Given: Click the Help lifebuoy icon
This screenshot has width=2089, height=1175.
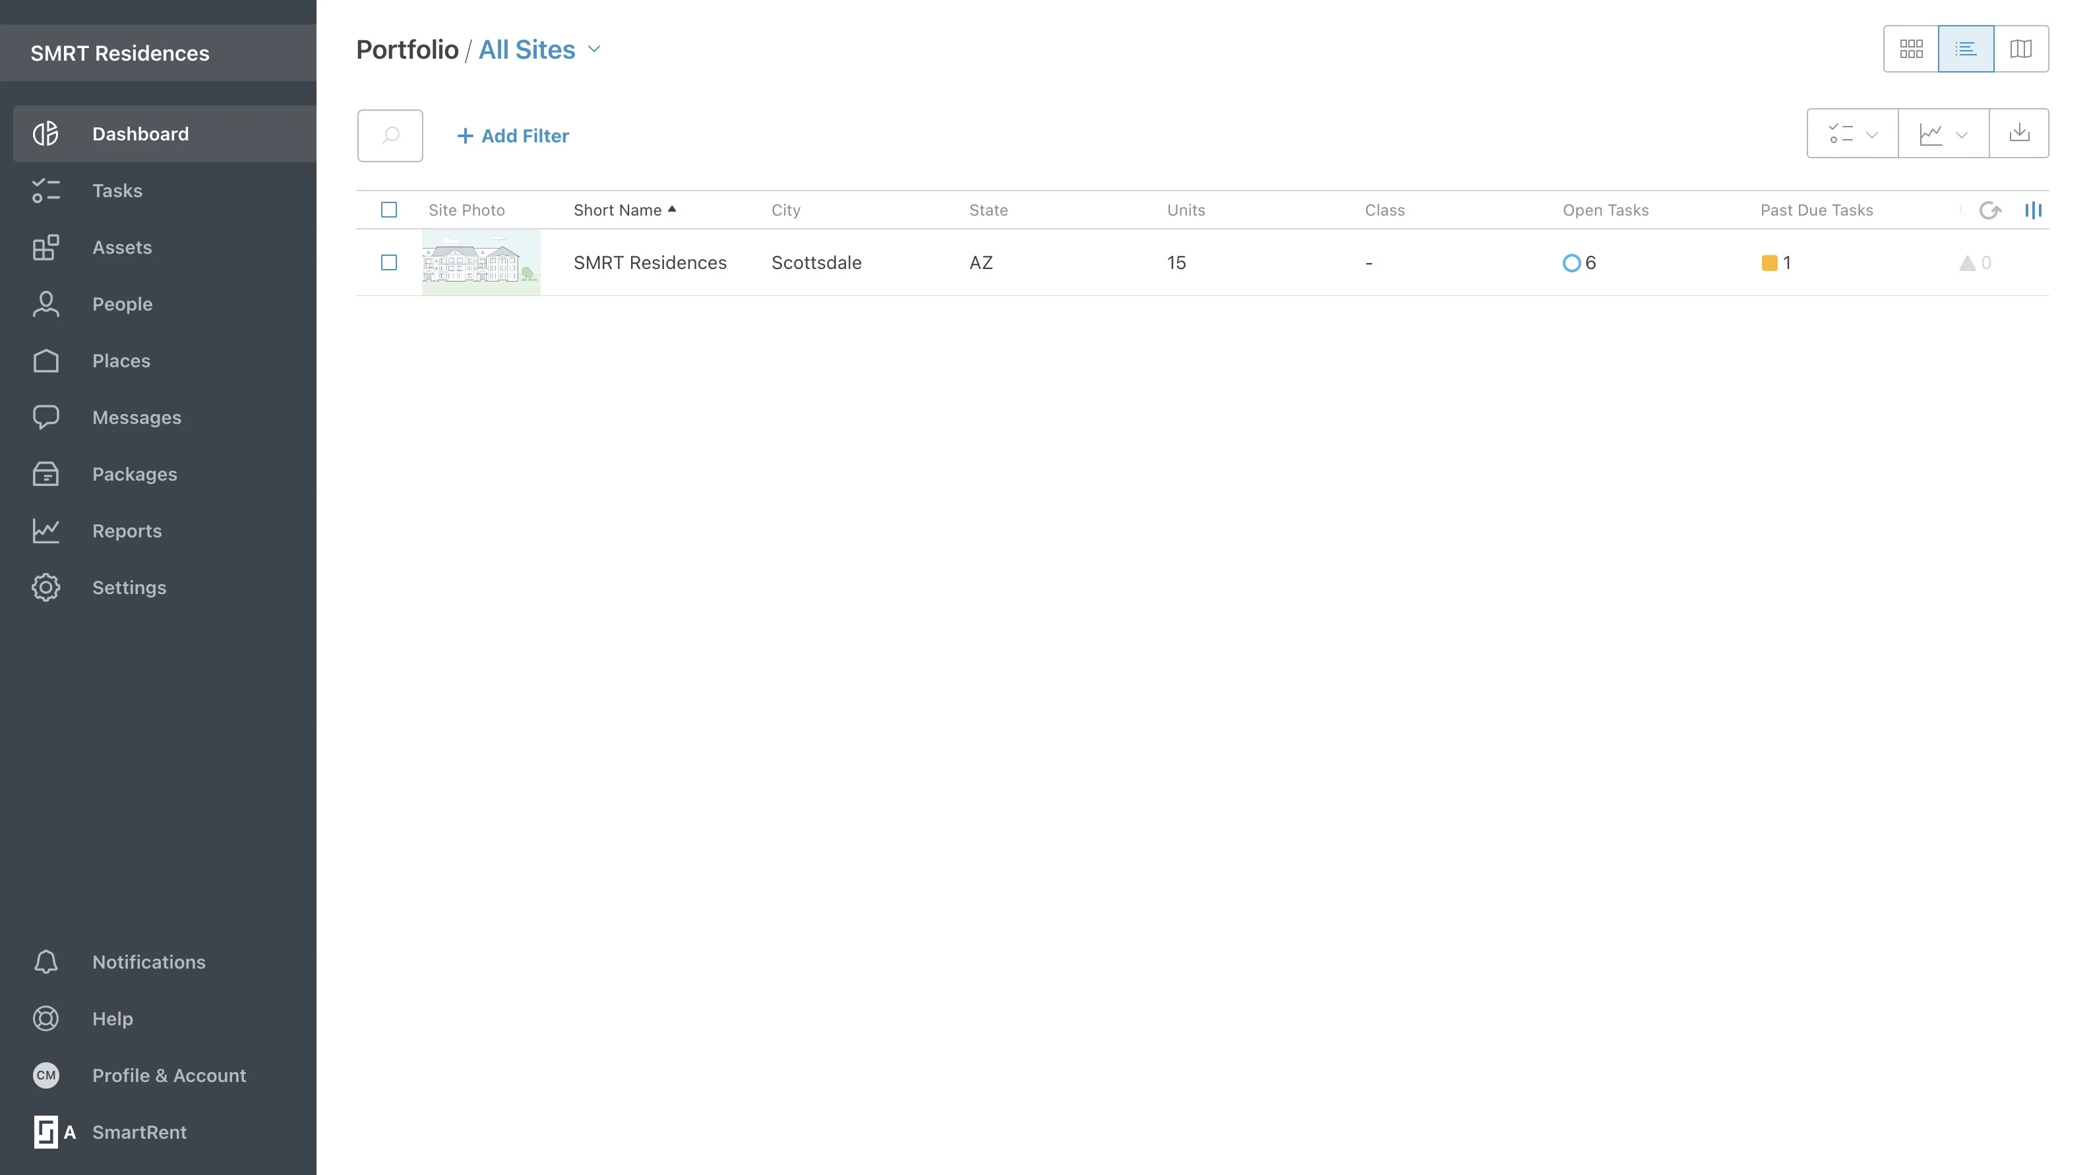Looking at the screenshot, I should (45, 1019).
